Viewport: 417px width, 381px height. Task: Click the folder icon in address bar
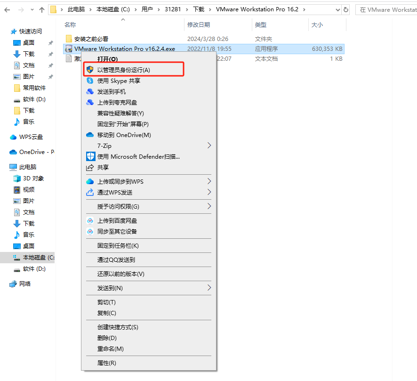(54, 10)
